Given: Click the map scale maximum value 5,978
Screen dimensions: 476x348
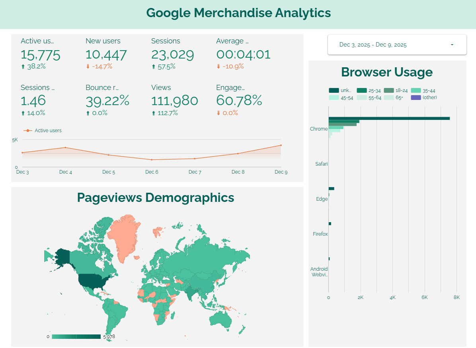Looking at the screenshot, I should [109, 337].
